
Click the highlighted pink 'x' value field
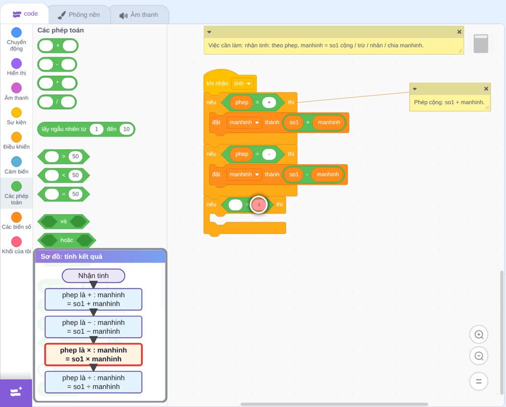click(x=259, y=205)
